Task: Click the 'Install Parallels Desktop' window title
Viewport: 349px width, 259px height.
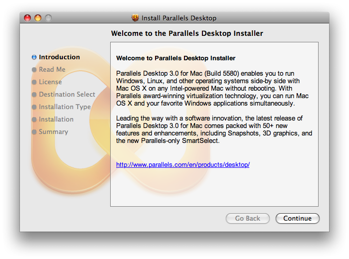Action: point(178,18)
